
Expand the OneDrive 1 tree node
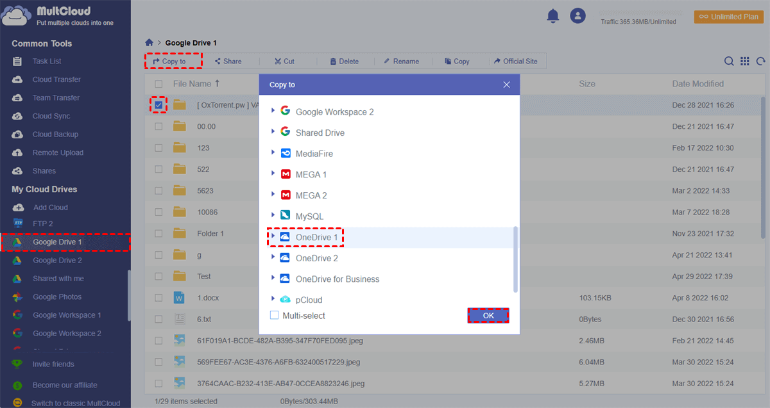tap(273, 236)
